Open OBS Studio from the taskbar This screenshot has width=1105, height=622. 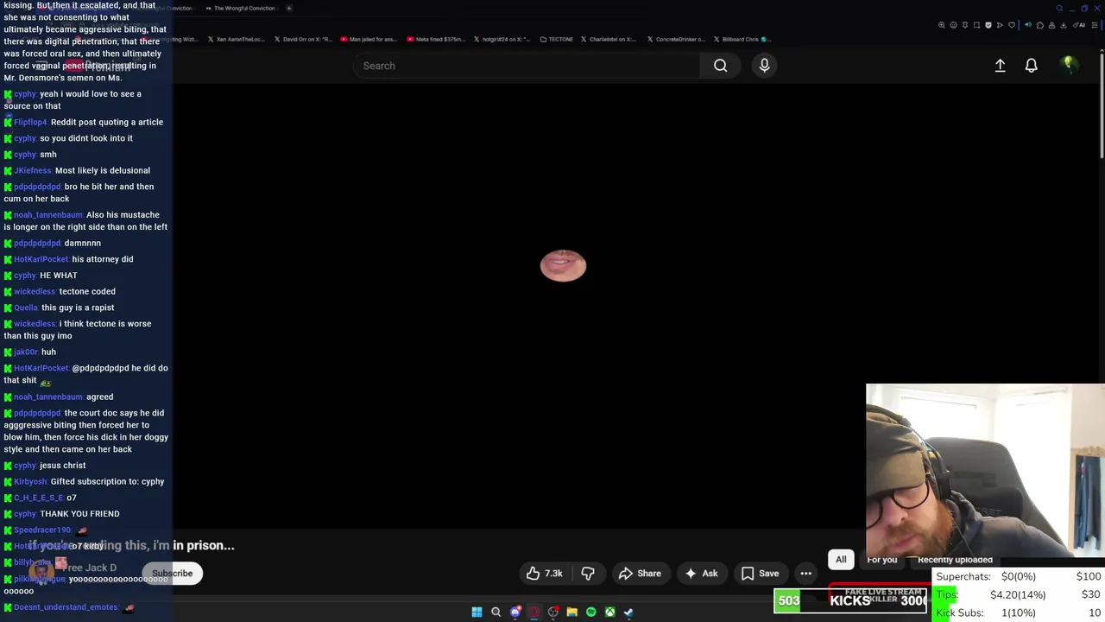pyautogui.click(x=553, y=612)
